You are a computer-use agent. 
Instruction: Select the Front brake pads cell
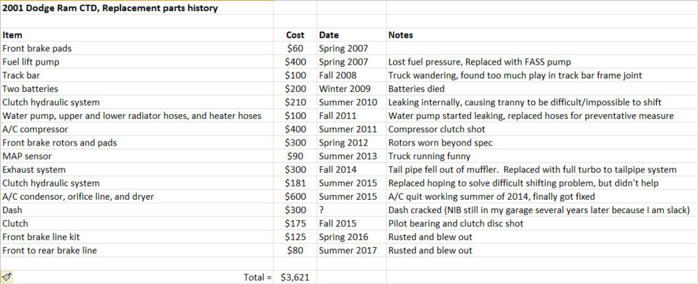click(37, 49)
